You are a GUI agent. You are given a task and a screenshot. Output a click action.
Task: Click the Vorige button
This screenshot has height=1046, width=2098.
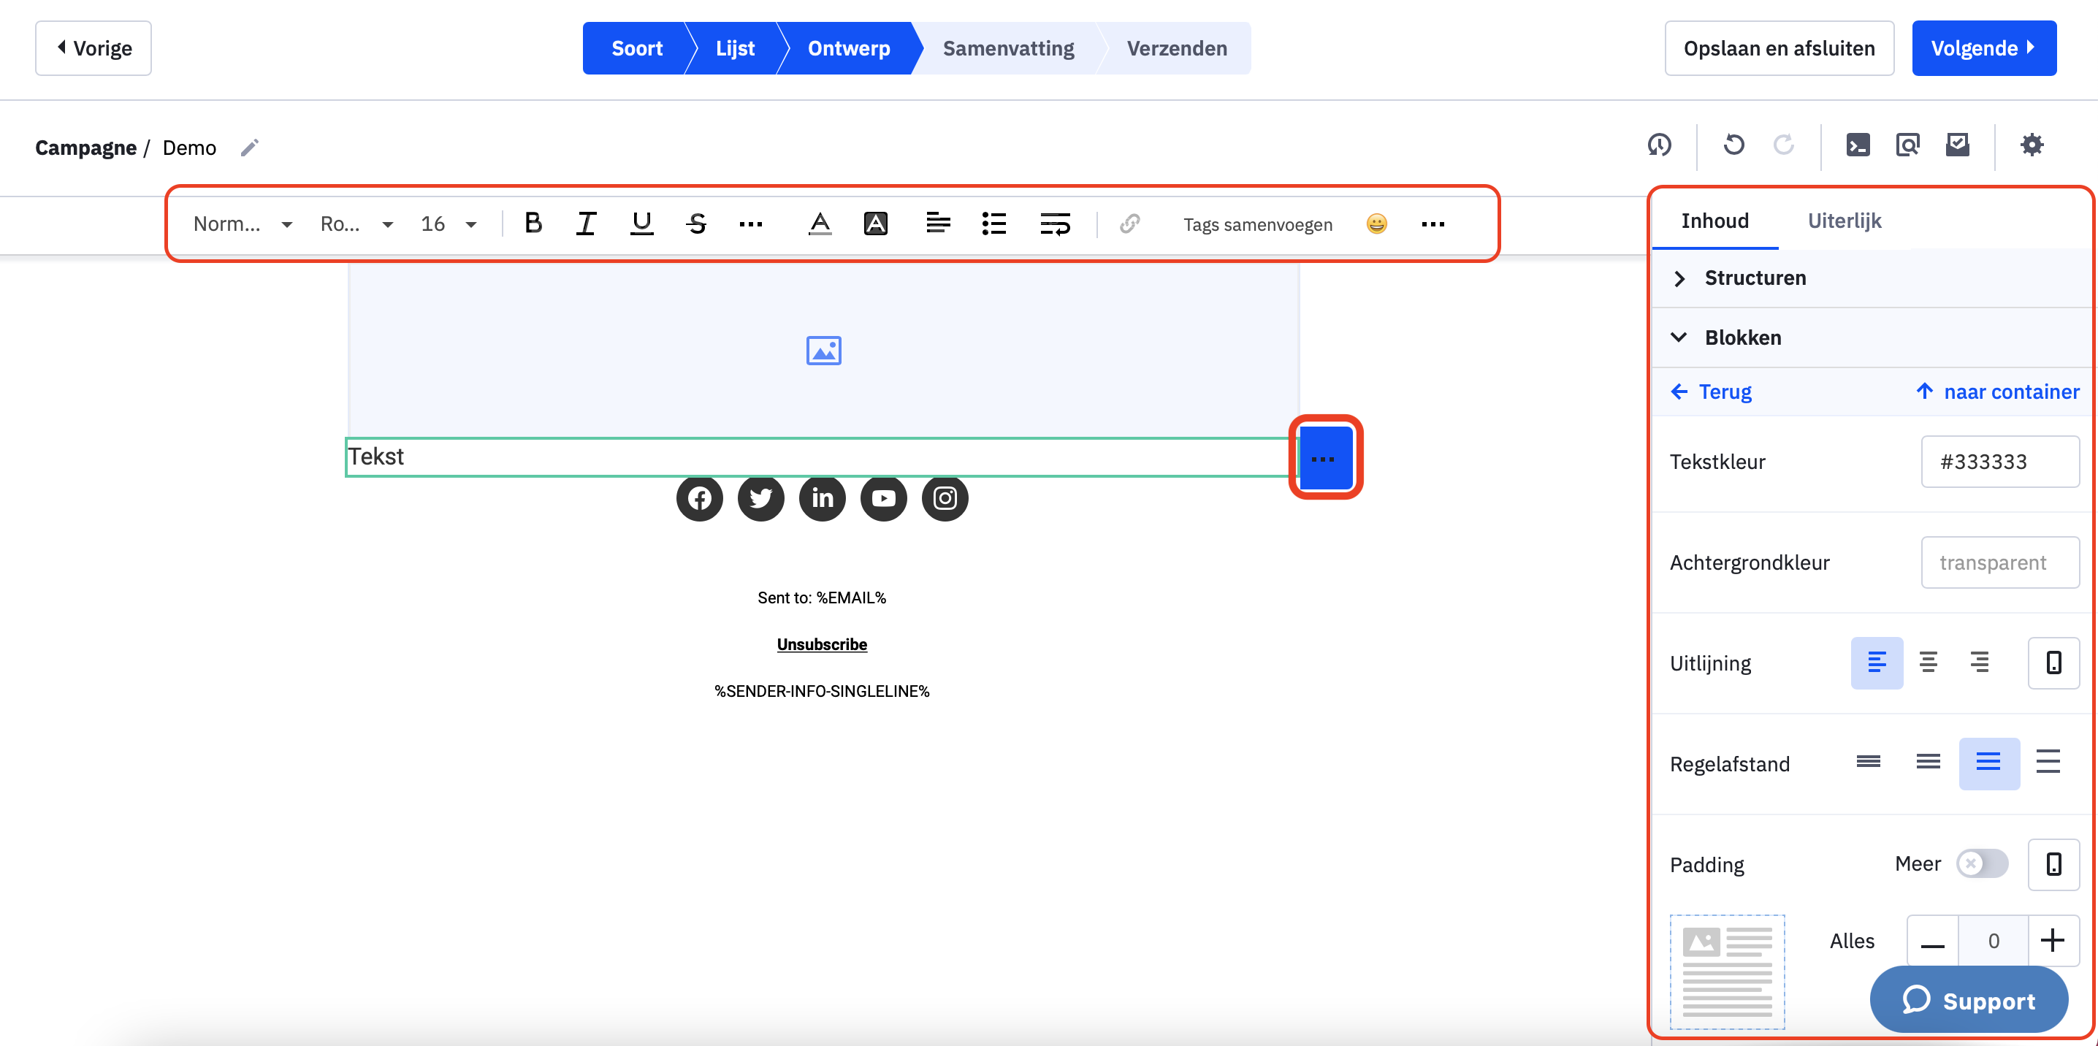94,48
